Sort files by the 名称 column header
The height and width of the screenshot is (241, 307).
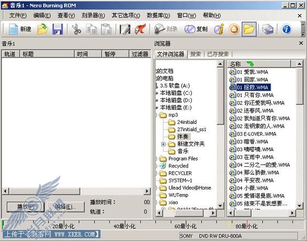tap(259, 64)
